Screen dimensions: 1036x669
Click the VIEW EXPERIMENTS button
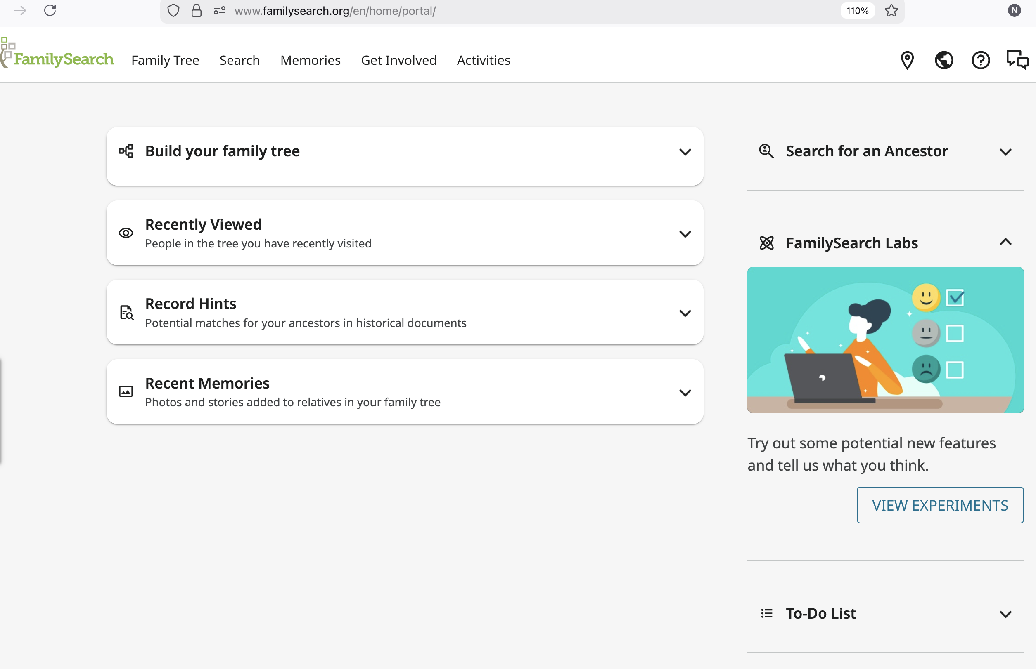(x=939, y=505)
